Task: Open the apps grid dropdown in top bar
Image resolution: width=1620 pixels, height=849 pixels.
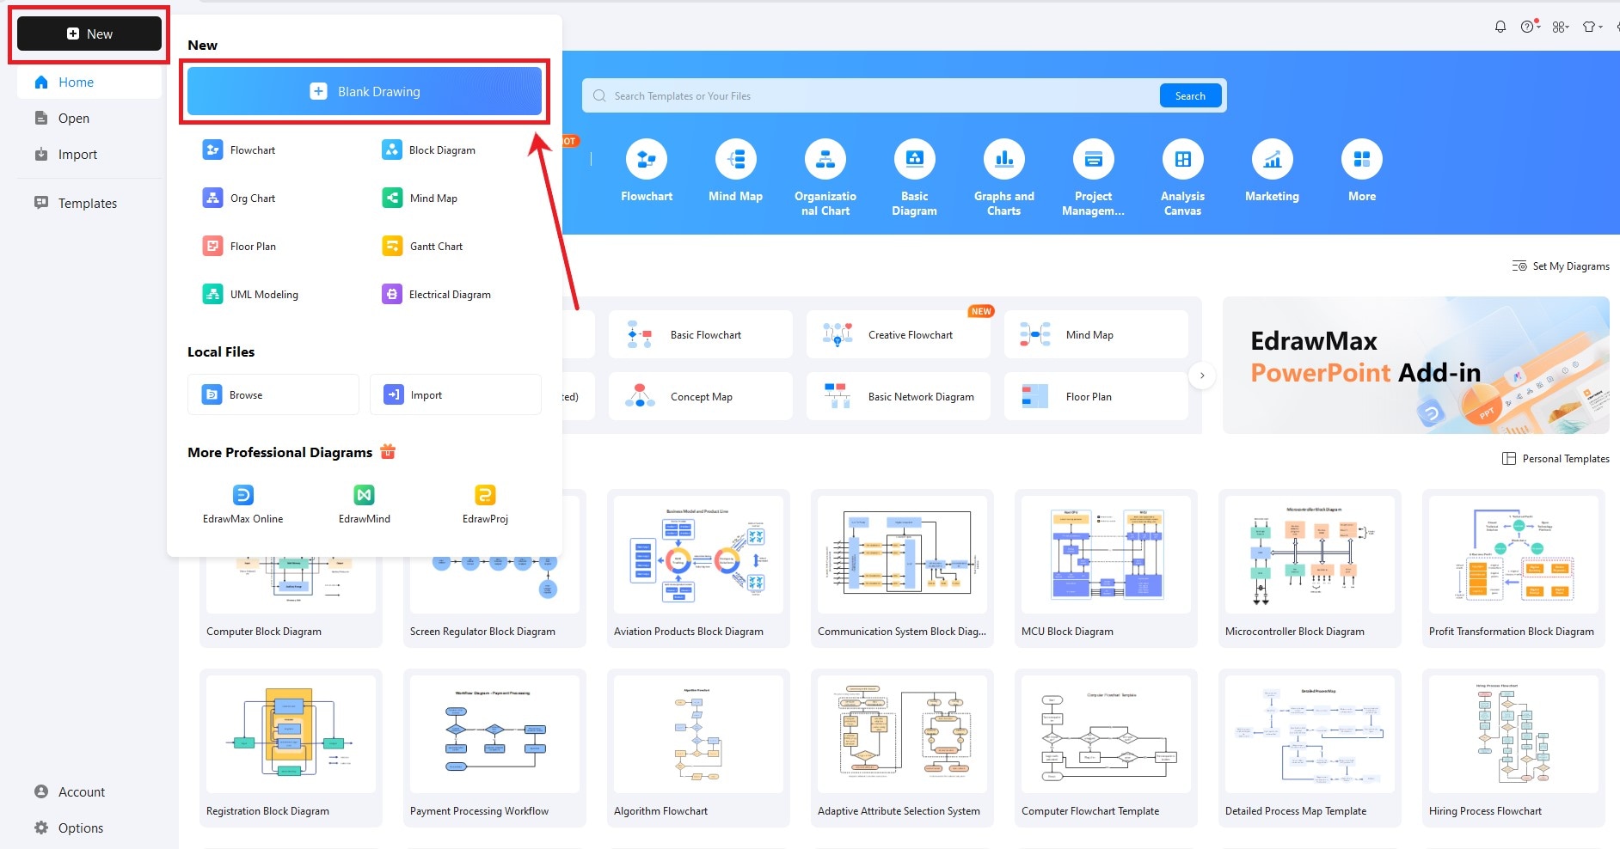Action: click(1560, 27)
